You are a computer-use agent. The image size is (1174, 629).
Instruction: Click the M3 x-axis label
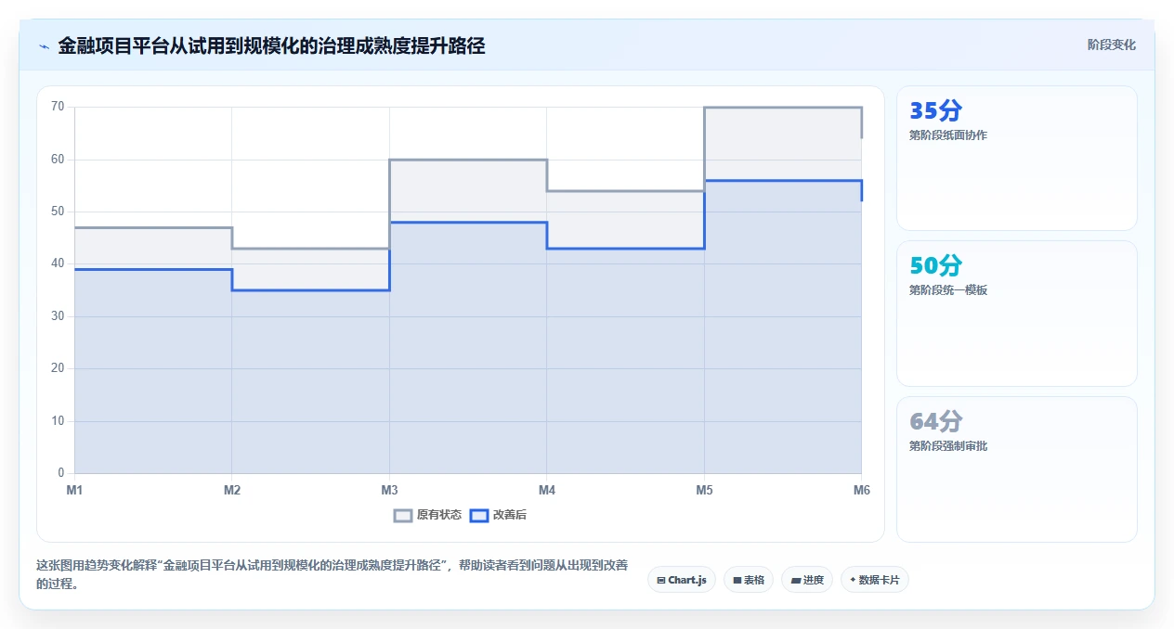pos(389,490)
